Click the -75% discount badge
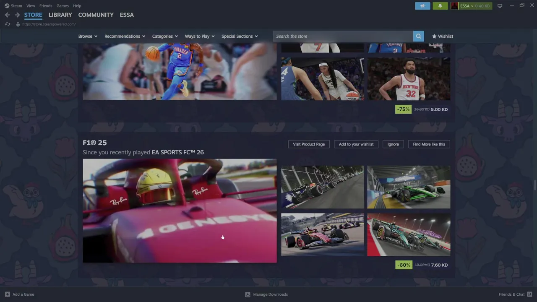This screenshot has height=302, width=537. point(404,109)
